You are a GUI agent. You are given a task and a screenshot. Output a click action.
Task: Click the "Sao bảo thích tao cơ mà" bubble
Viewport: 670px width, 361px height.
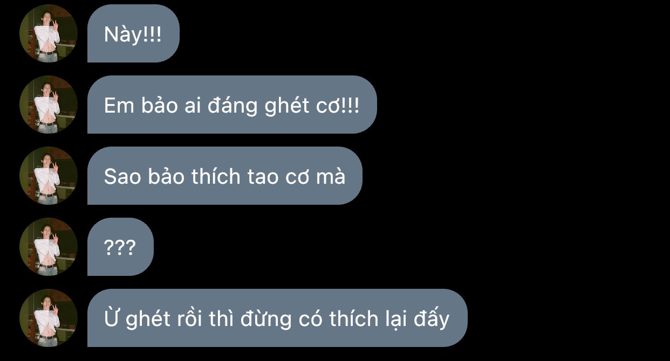click(224, 176)
